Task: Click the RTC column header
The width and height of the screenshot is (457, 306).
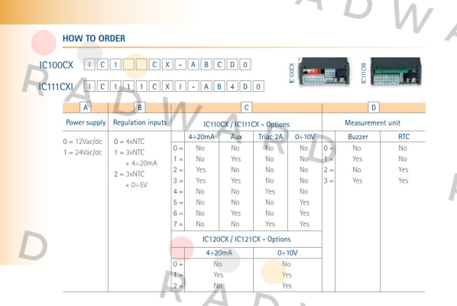Action: coord(404,137)
